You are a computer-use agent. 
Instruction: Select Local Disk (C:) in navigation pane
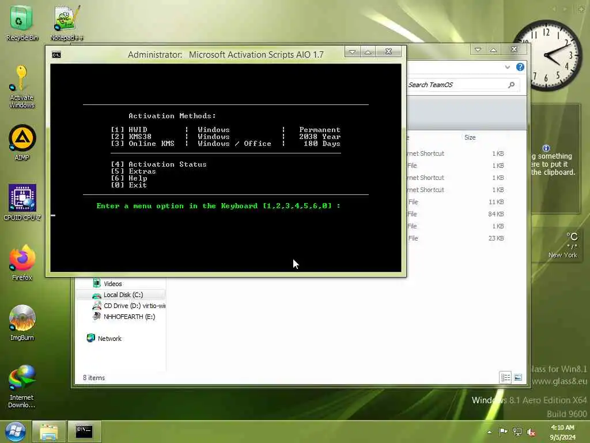tap(121, 295)
